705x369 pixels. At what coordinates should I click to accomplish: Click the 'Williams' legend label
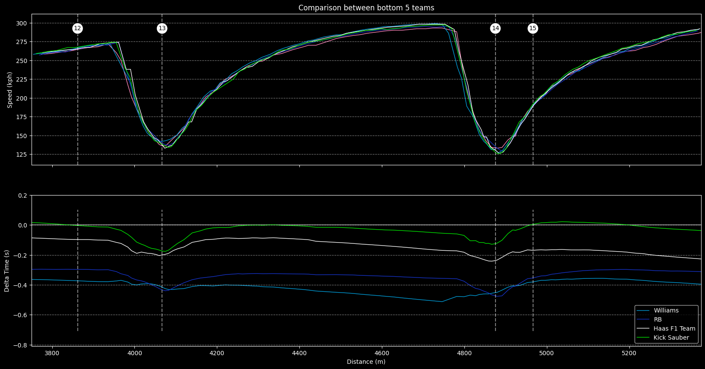point(666,311)
